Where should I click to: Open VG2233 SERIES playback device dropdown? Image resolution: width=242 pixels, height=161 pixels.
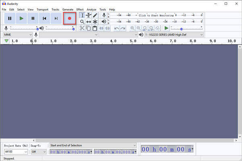pos(174,35)
